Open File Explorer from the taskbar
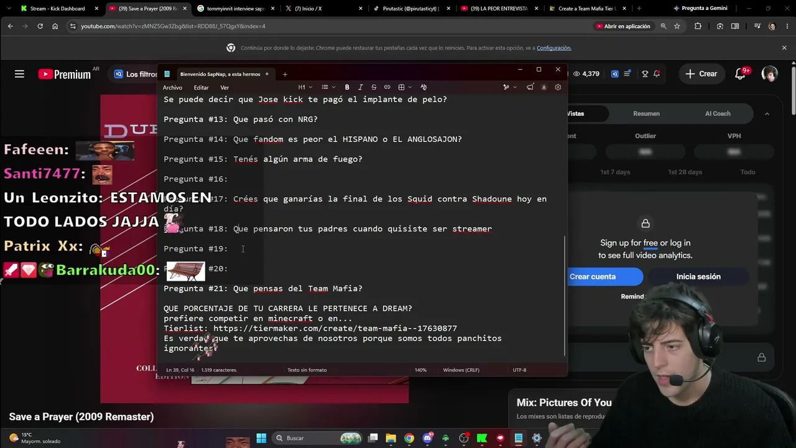796x448 pixels. tap(391, 438)
